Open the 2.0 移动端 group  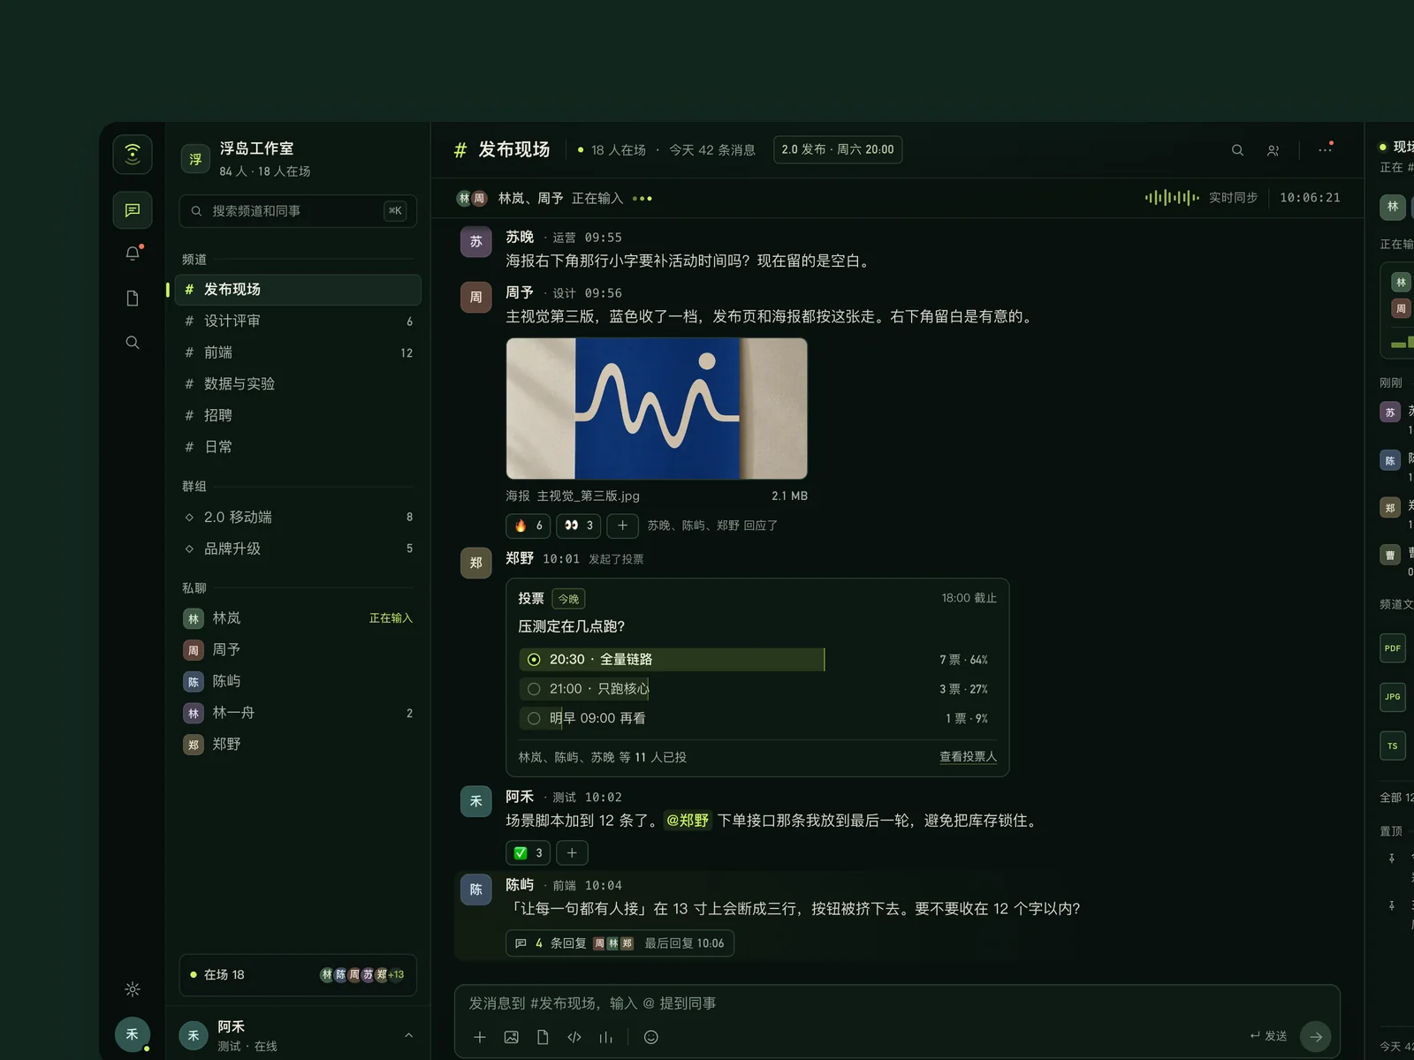tap(298, 517)
